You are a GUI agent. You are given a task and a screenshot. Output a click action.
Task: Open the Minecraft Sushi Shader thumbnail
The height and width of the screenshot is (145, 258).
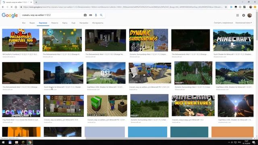point(233,40)
